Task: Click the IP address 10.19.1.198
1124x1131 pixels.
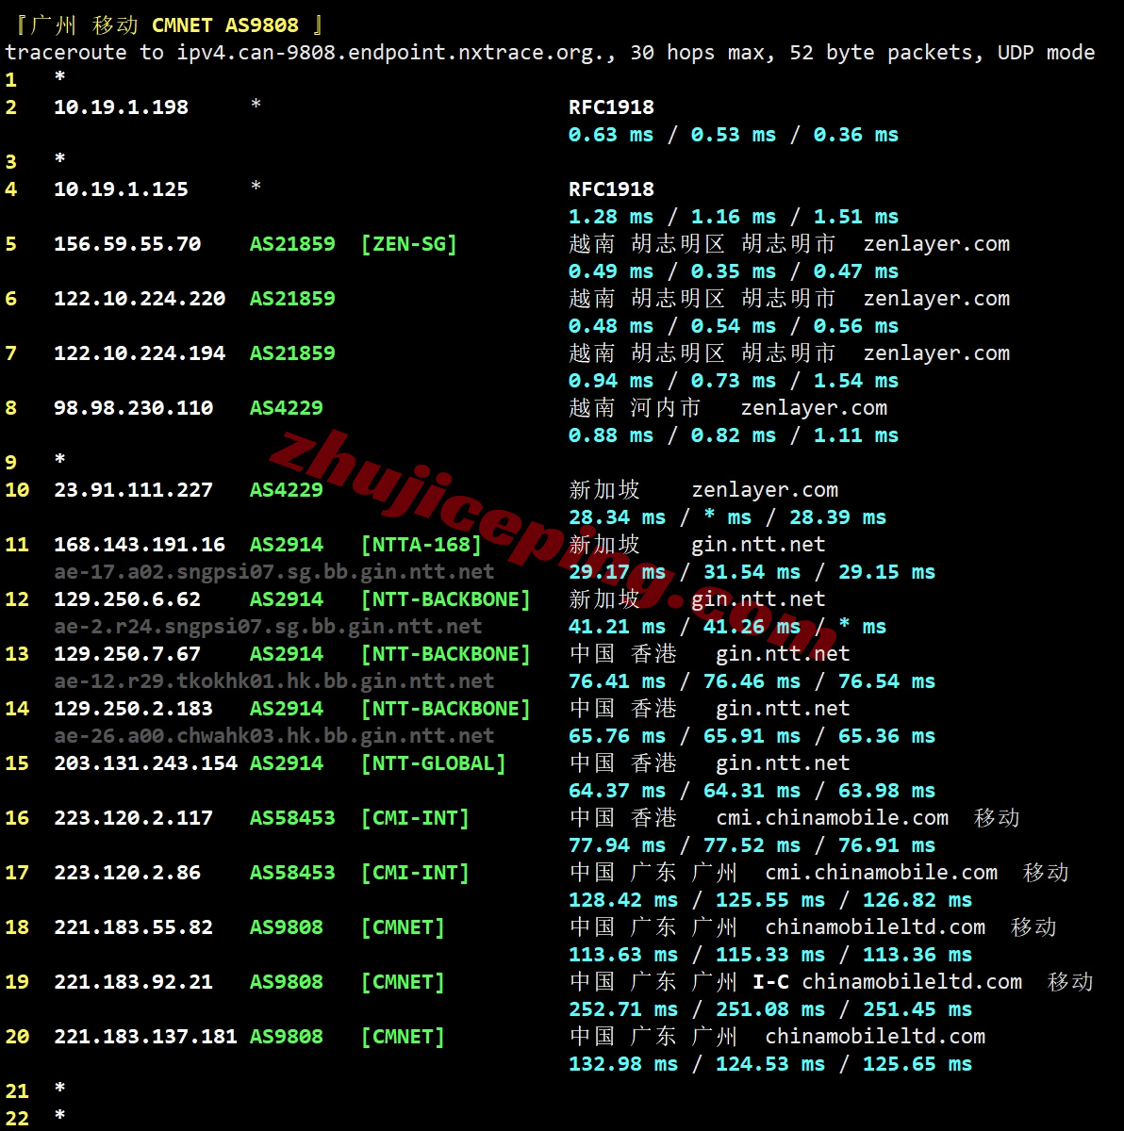Action: (x=121, y=107)
